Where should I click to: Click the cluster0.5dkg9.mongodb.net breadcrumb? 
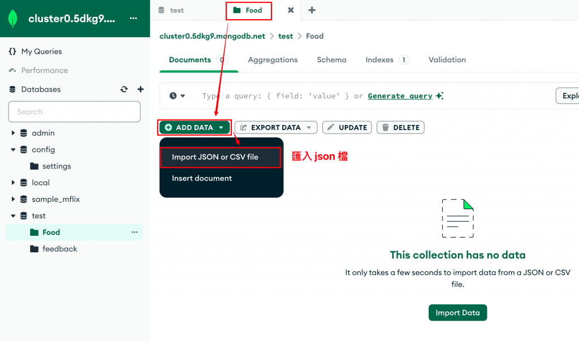(x=213, y=36)
